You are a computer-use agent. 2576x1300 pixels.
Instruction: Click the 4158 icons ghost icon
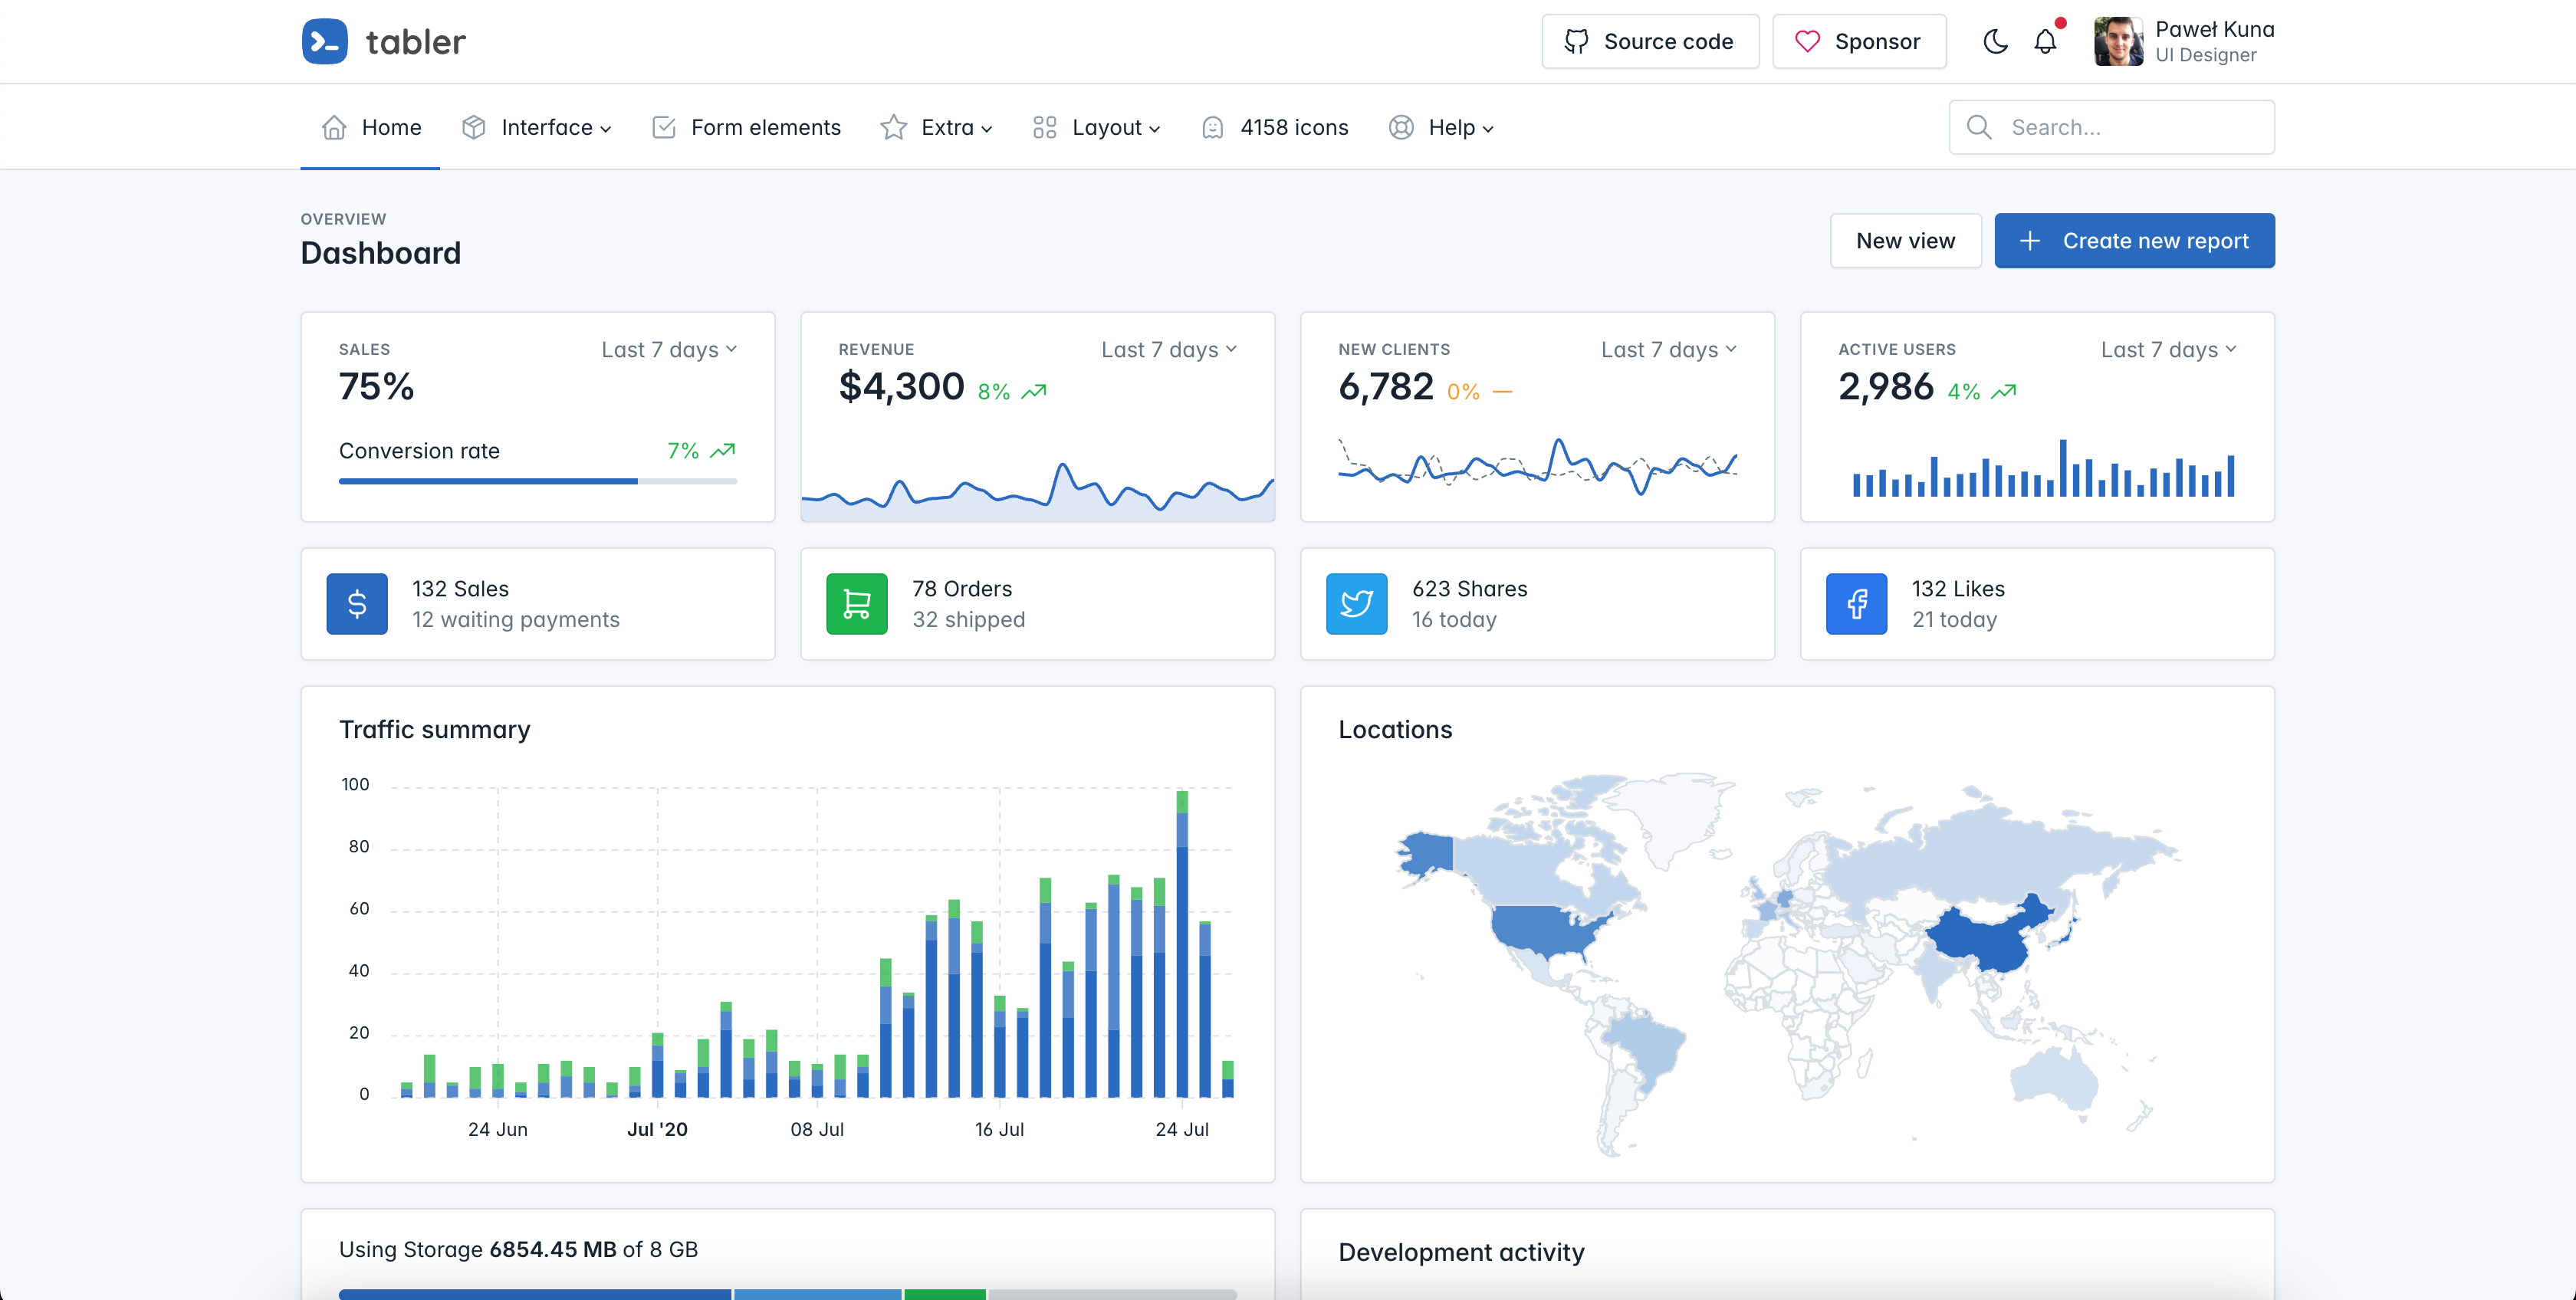1212,127
